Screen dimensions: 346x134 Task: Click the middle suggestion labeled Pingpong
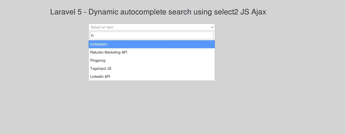click(98, 60)
